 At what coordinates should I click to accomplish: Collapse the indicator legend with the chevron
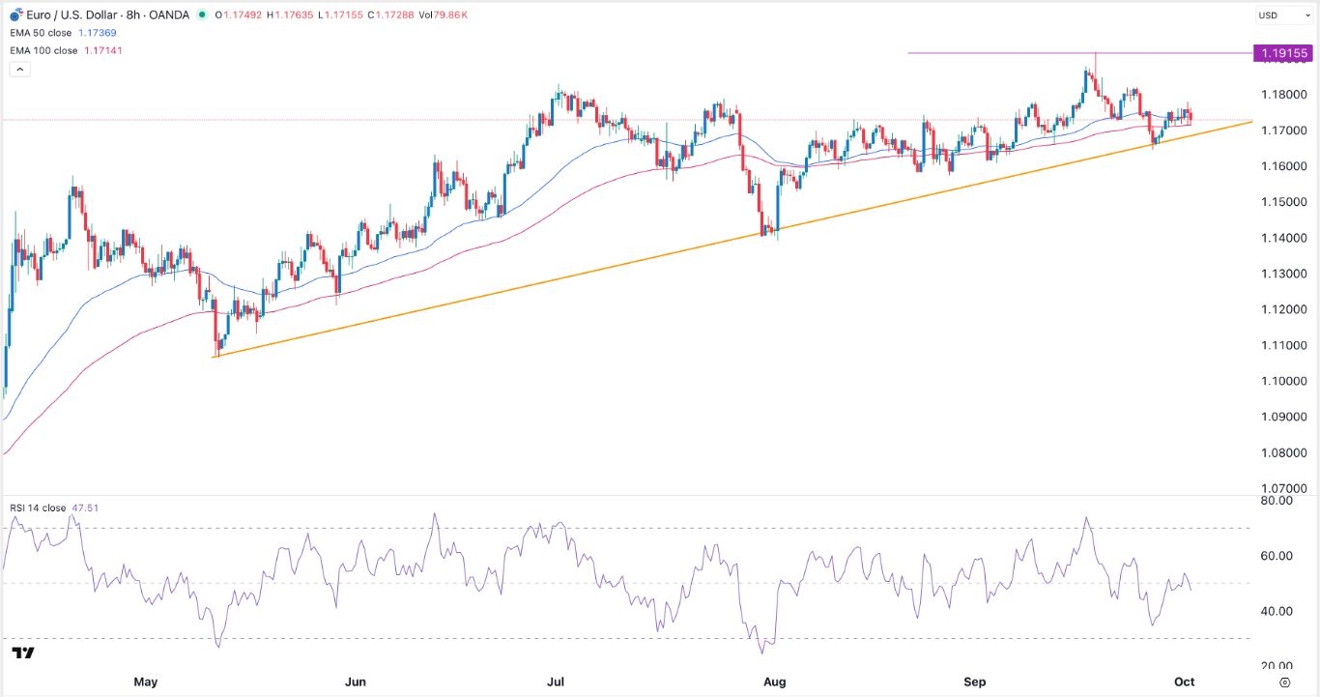(19, 69)
